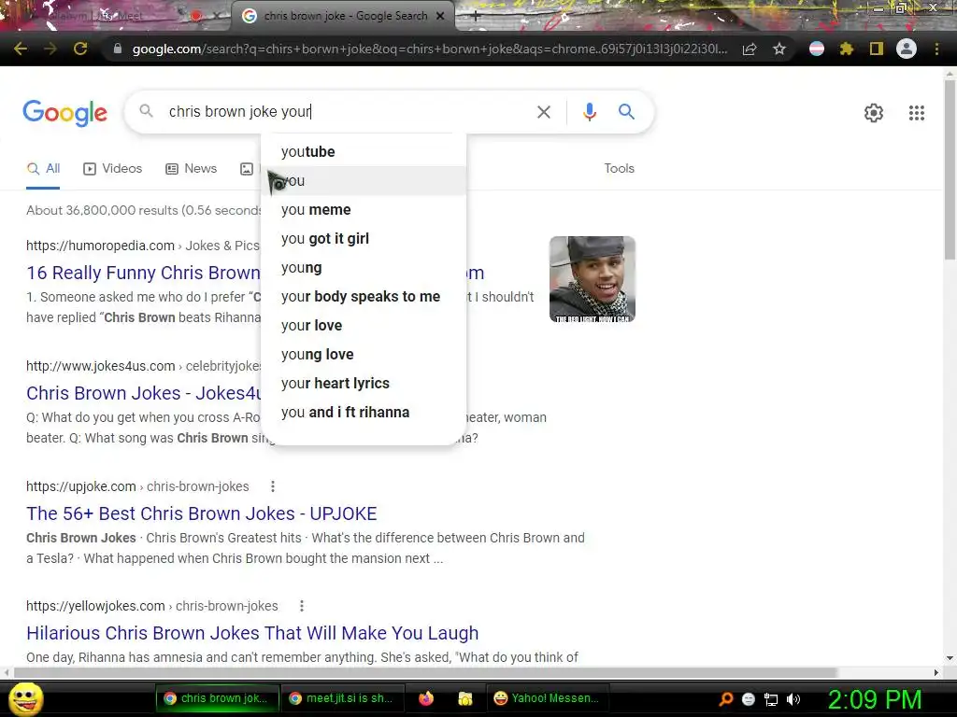Open 'The 56+ Best Chris Brown Jokes - UPJOKE'

pos(202,513)
